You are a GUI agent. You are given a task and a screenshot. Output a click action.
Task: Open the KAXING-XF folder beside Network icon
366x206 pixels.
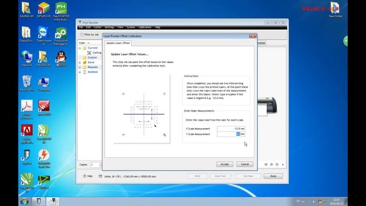tap(43, 58)
